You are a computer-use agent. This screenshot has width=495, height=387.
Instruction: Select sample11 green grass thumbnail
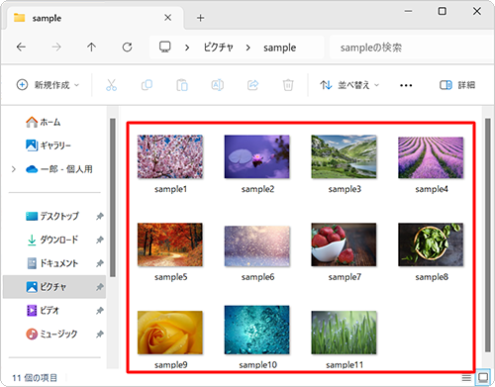pyautogui.click(x=344, y=333)
